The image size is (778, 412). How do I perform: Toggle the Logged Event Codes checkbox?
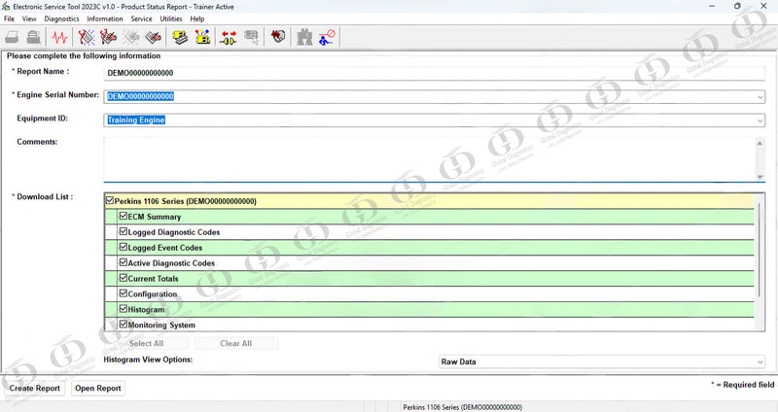[124, 248]
